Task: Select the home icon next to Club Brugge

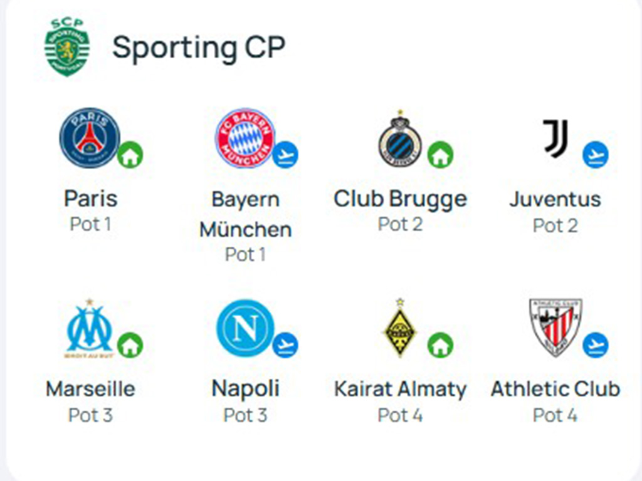Action: tap(441, 155)
